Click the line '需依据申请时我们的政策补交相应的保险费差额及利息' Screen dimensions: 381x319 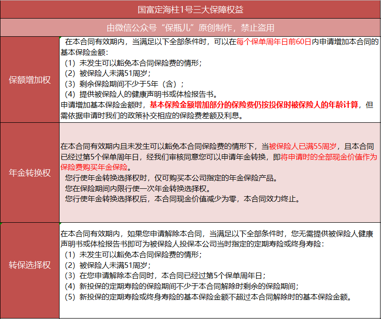click(x=152, y=115)
